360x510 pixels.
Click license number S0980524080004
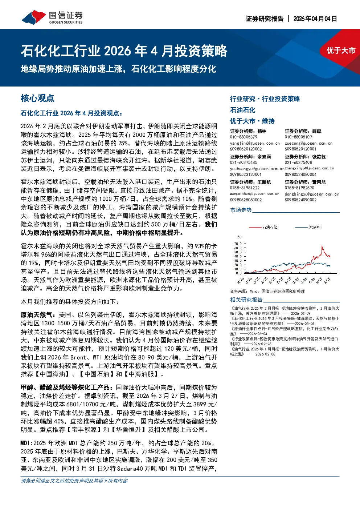click(x=300, y=174)
